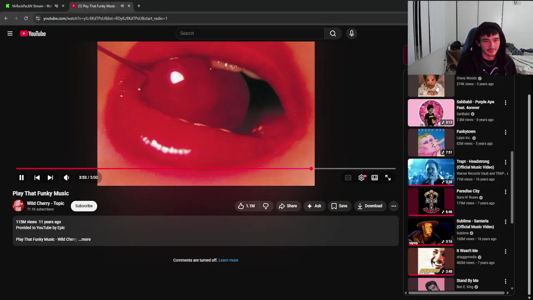Viewport: 533px width, 300px height.
Task: Go to YouTube home via logo
Action: [x=32, y=33]
